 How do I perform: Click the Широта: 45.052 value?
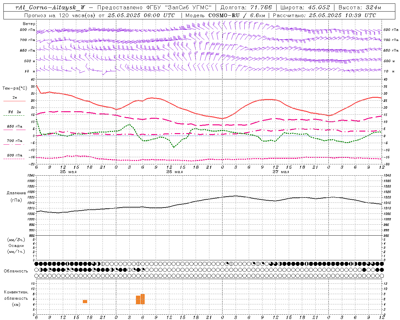coord(305,7)
